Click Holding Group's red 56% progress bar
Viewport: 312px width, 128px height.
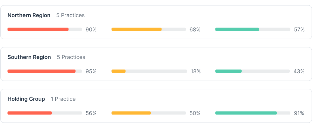coord(45,113)
